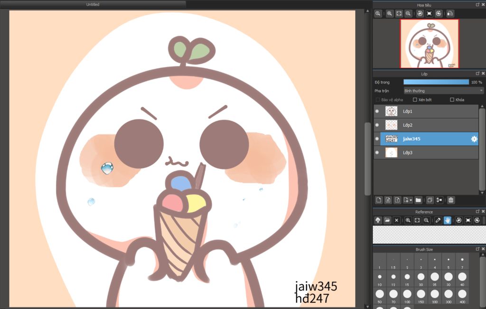Toggle visibility of layer Lớp1

[377, 111]
